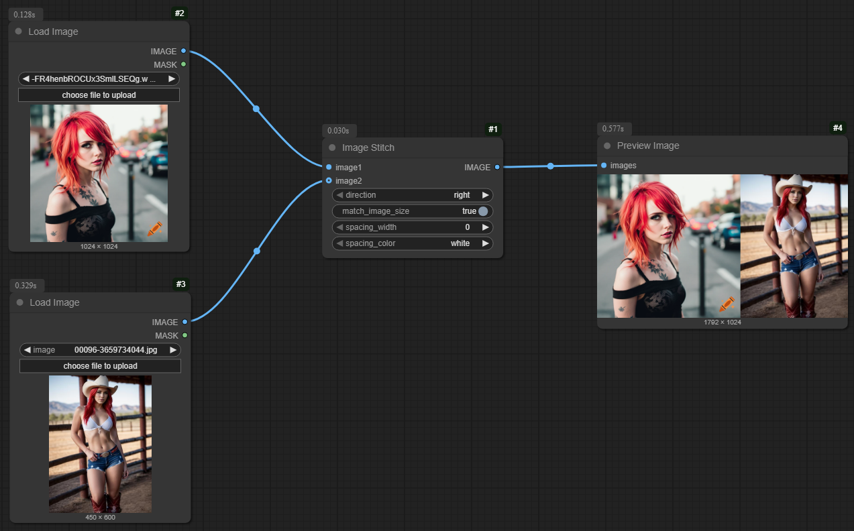Click the link midpoint dot feeding Preview Image

(x=550, y=166)
